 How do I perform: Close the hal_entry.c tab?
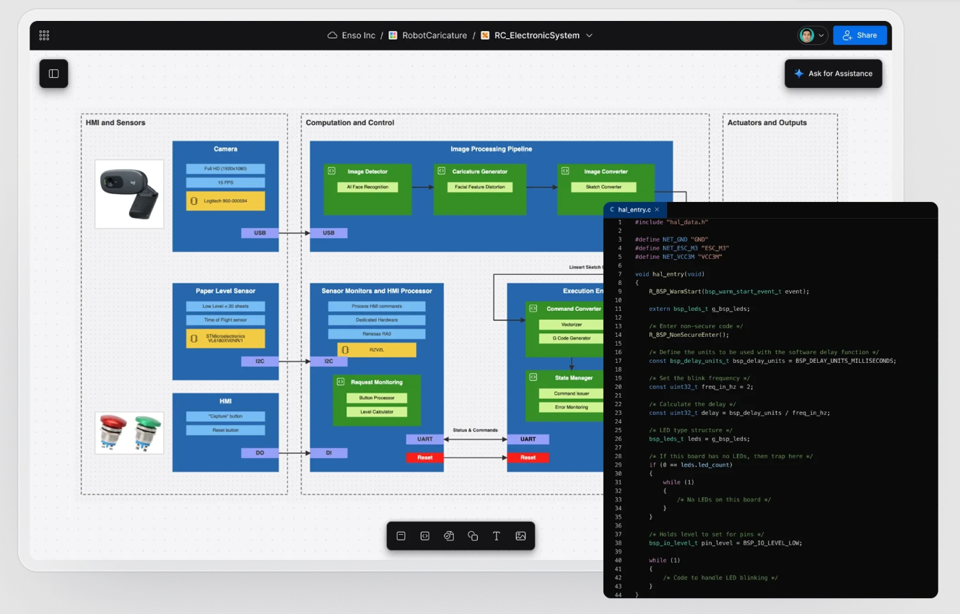[657, 210]
